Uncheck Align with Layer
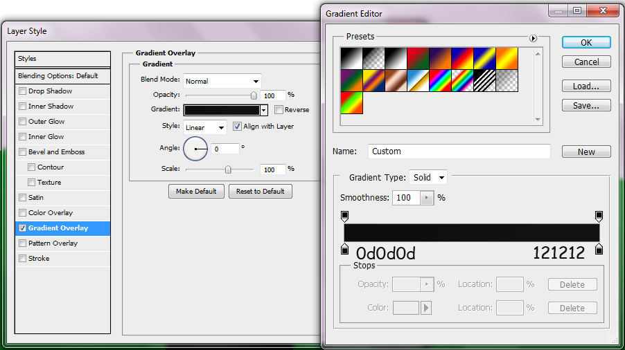 pyautogui.click(x=237, y=127)
